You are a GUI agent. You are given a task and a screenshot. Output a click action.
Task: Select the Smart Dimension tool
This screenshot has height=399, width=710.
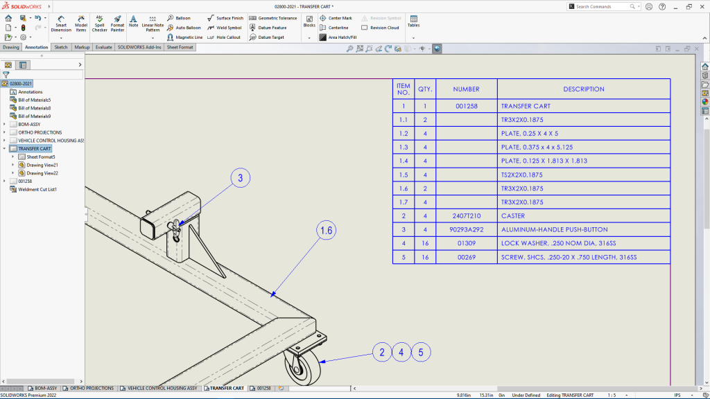click(61, 24)
